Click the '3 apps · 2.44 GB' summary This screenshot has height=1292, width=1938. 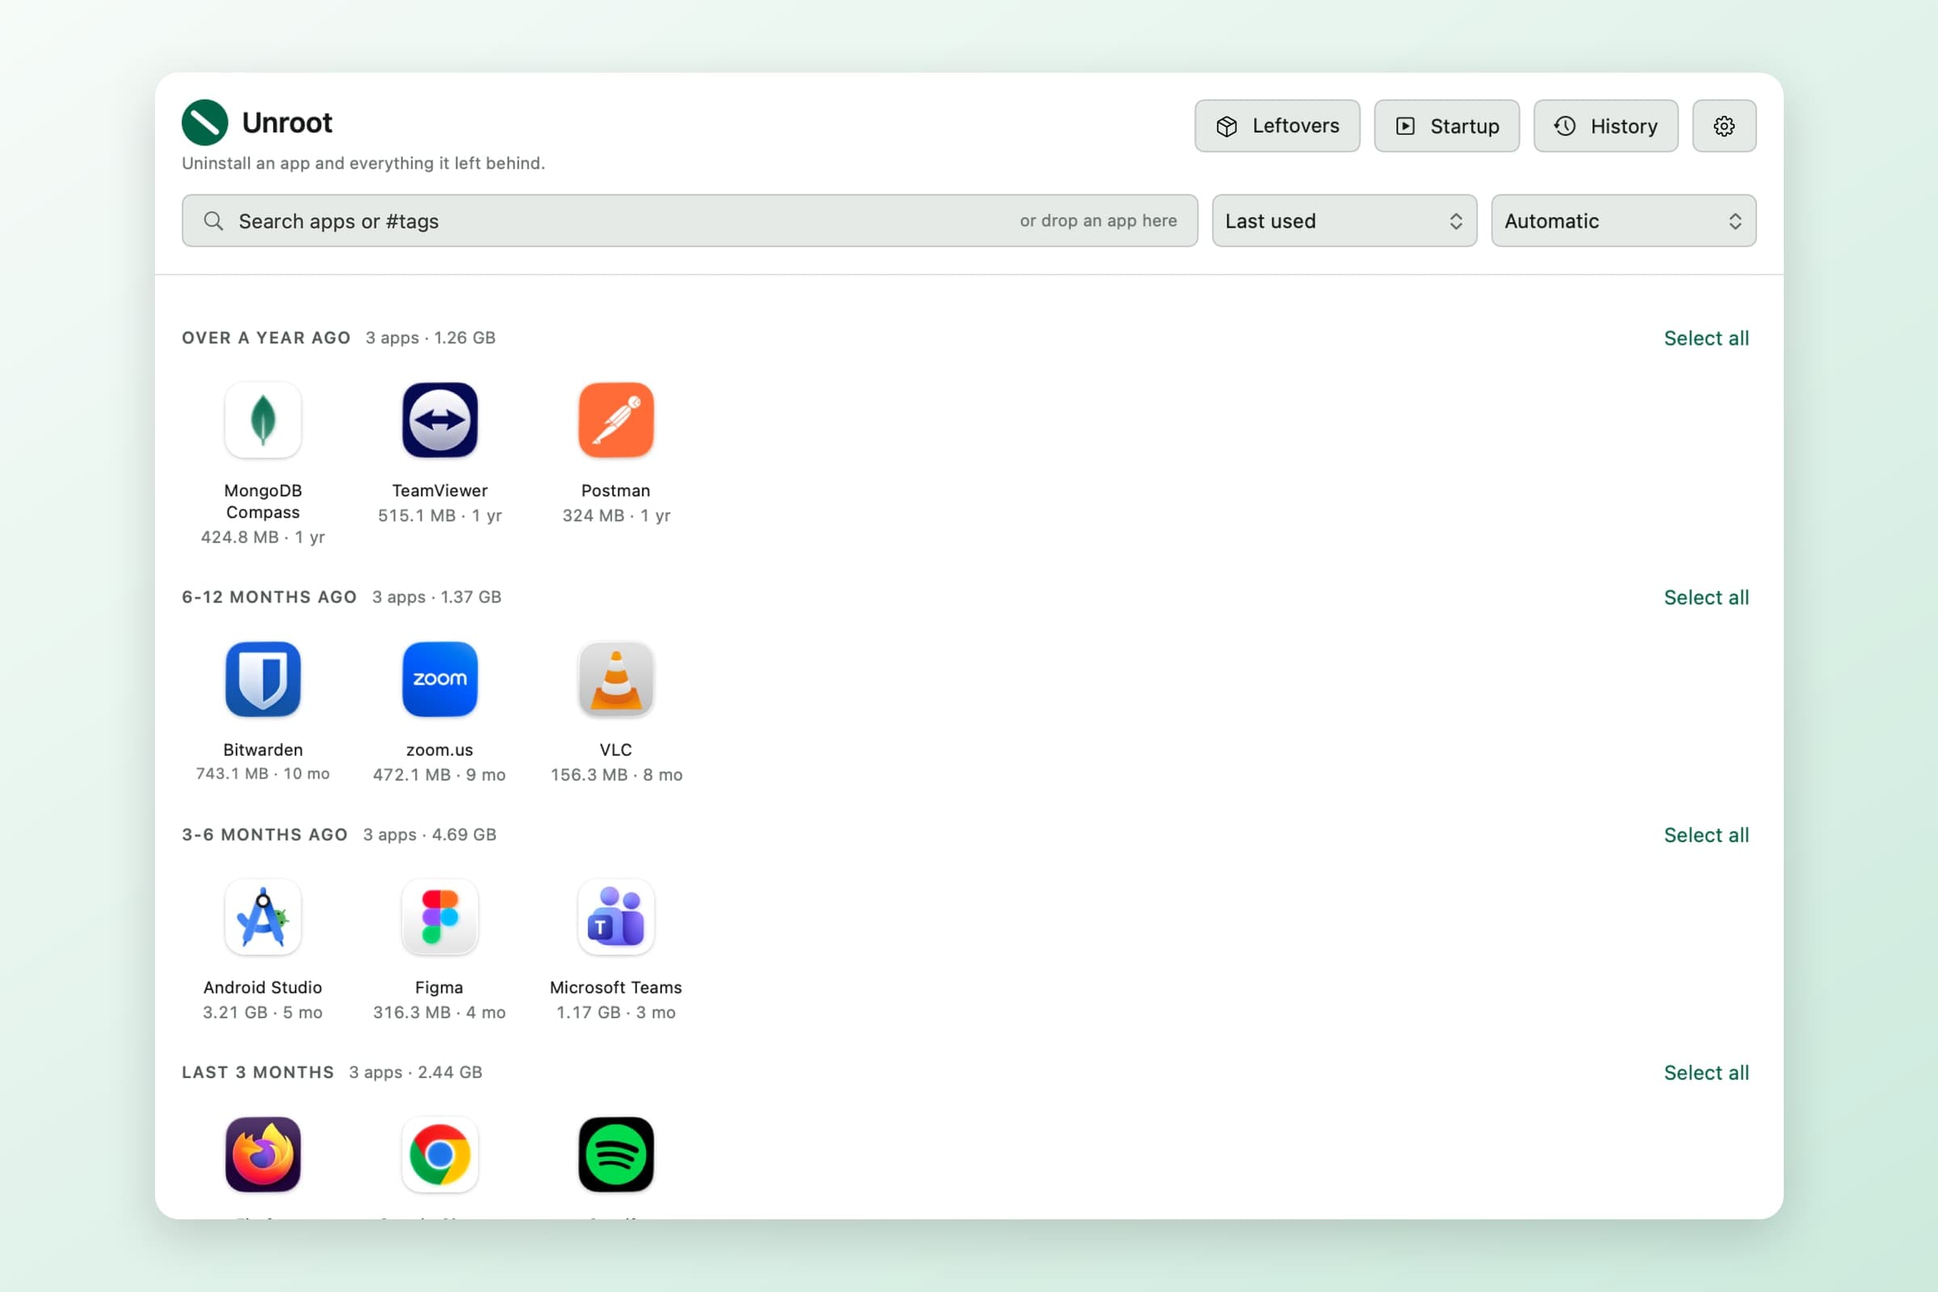pyautogui.click(x=415, y=1072)
